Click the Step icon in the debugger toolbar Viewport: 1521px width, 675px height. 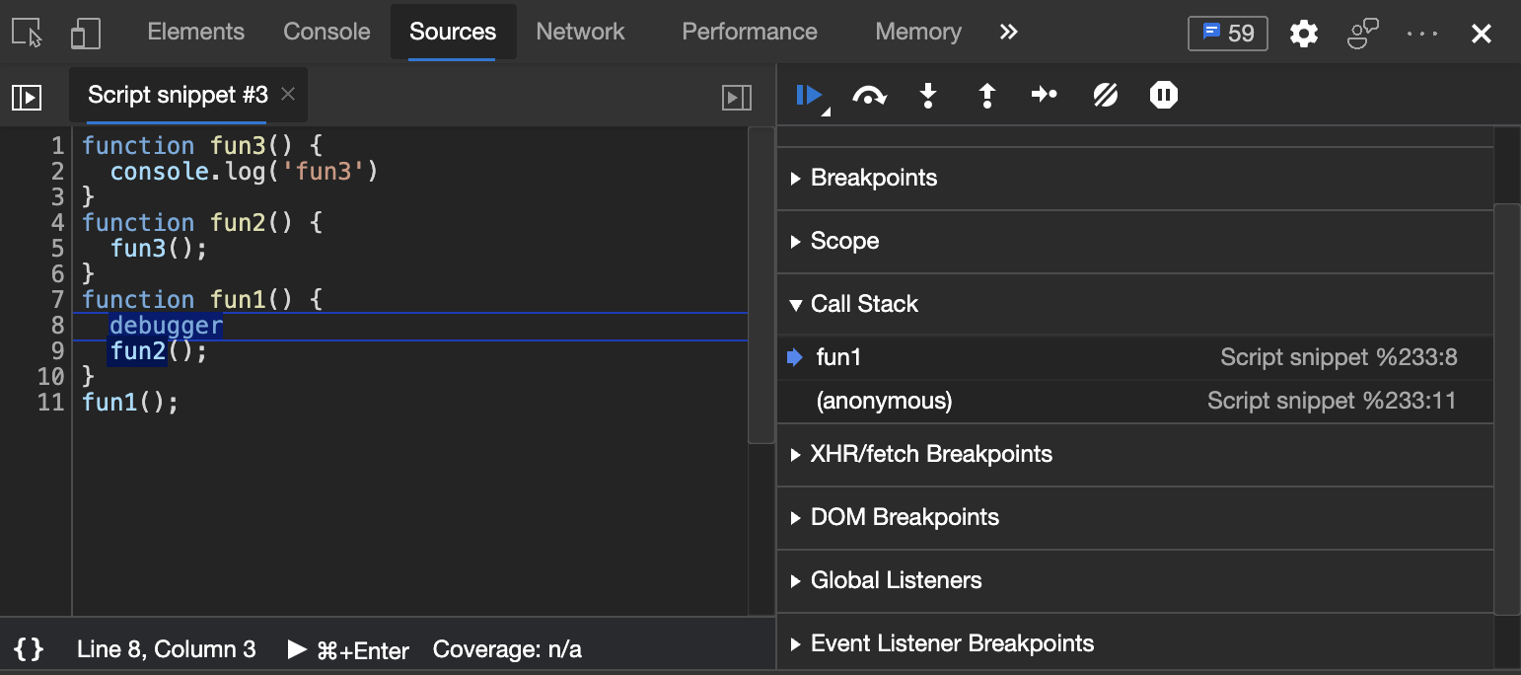[x=1045, y=96]
